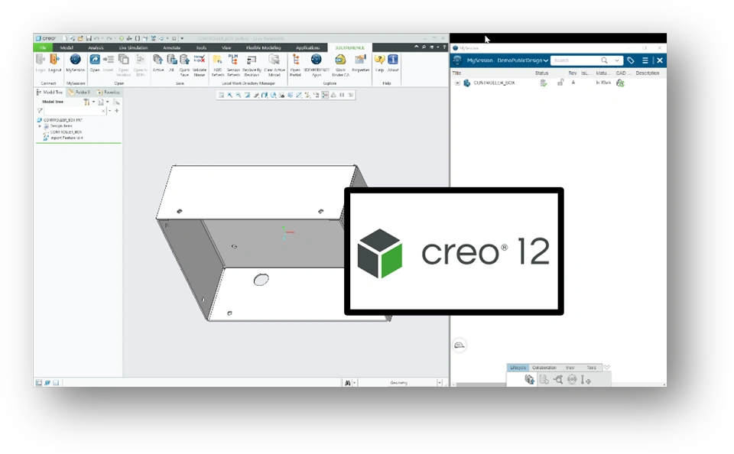Viewport: 734px width, 454px height.
Task: Click the magnifier icon in MySession search
Action: [x=604, y=60]
